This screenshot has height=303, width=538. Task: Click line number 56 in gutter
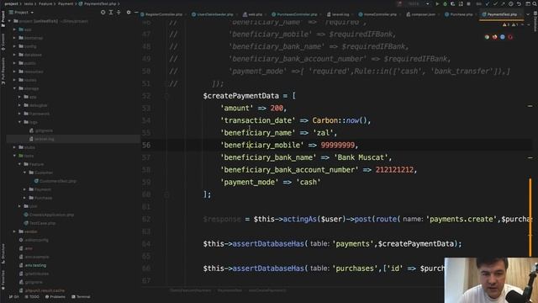pyautogui.click(x=146, y=145)
